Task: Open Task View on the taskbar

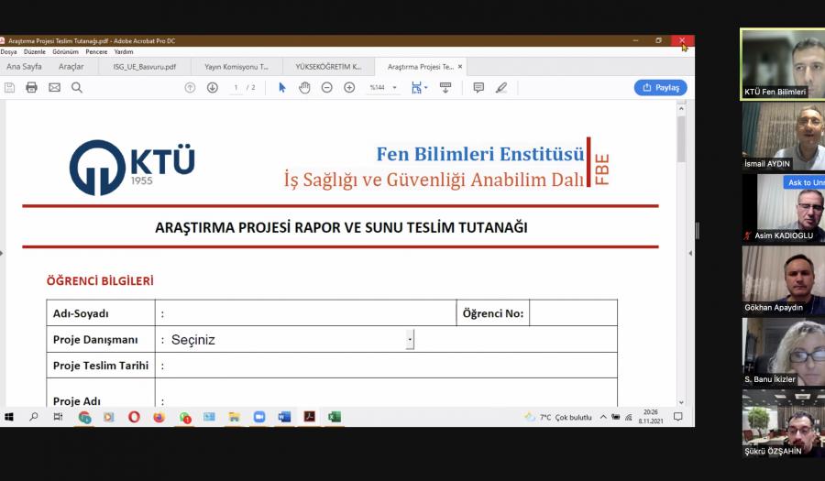Action: 59,417
